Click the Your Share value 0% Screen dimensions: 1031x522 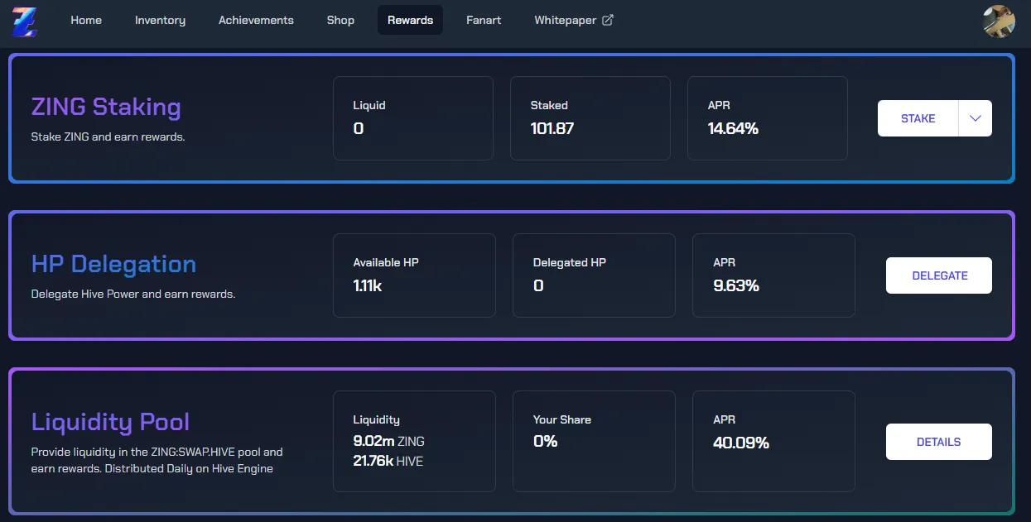(x=545, y=441)
